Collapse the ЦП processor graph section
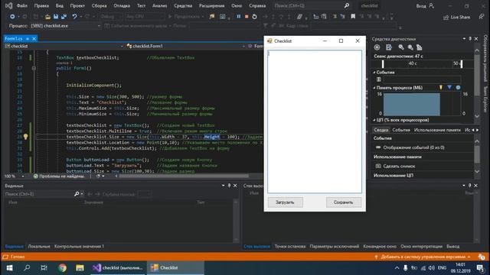This screenshot has width=490, height=275. click(x=374, y=120)
